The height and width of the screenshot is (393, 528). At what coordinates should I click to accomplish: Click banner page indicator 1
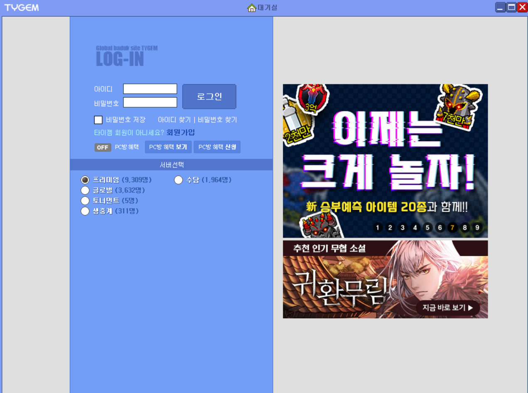pos(378,227)
